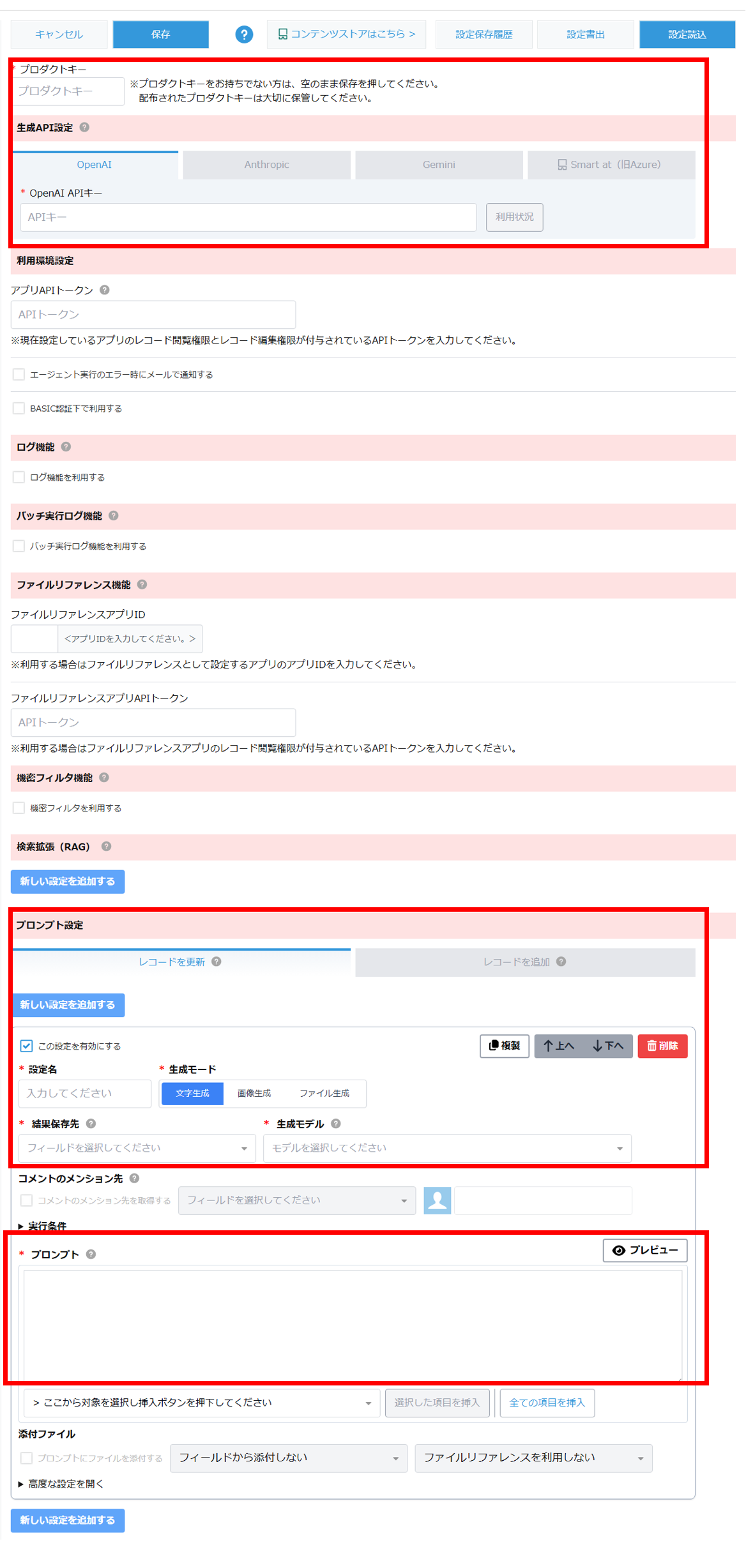This screenshot has height=1554, width=746.
Task: Click 複製 duplicate button
Action: coord(505,1046)
